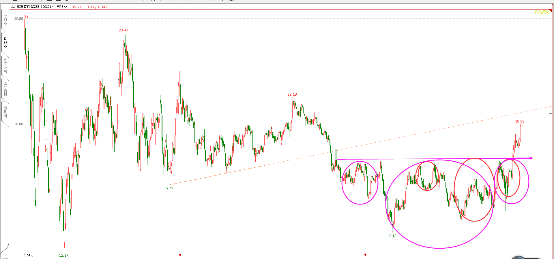
Task: Switch to the 个股公告 announcements tab
Action: pos(5,66)
